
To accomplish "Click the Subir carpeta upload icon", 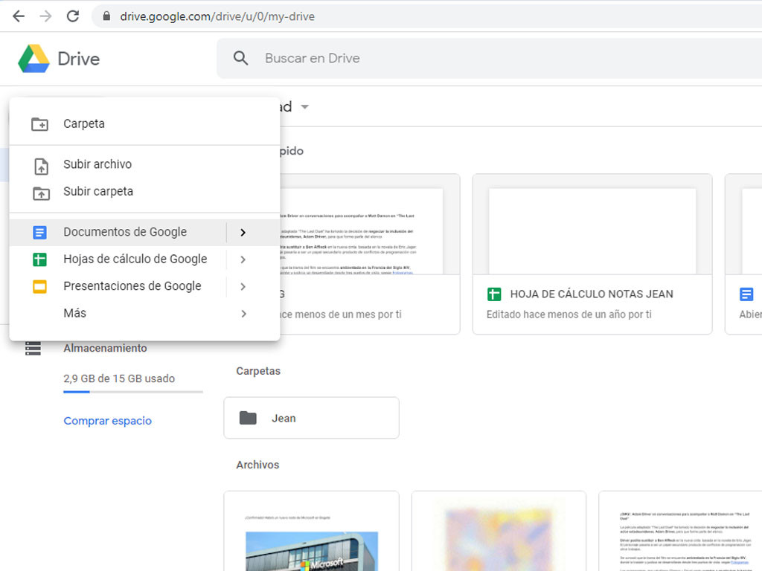I will tap(39, 191).
